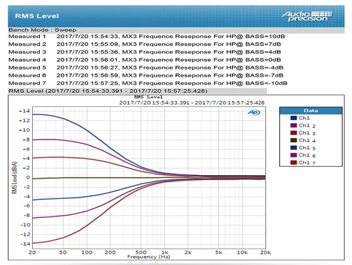The image size is (352, 265).
Task: Click the +14 tick on level axis
Action: tap(24, 111)
